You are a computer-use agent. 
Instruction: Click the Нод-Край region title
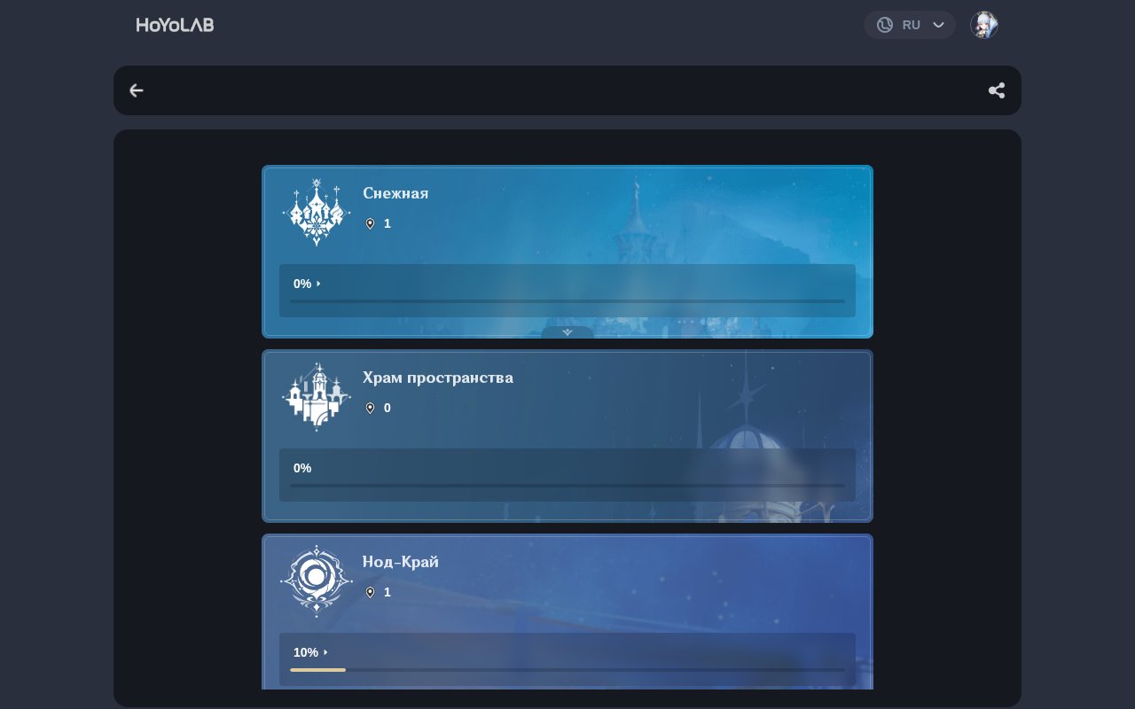pyautogui.click(x=401, y=562)
